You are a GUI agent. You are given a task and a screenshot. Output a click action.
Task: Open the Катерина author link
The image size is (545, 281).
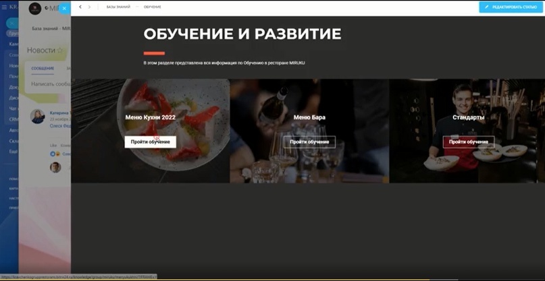(x=60, y=113)
